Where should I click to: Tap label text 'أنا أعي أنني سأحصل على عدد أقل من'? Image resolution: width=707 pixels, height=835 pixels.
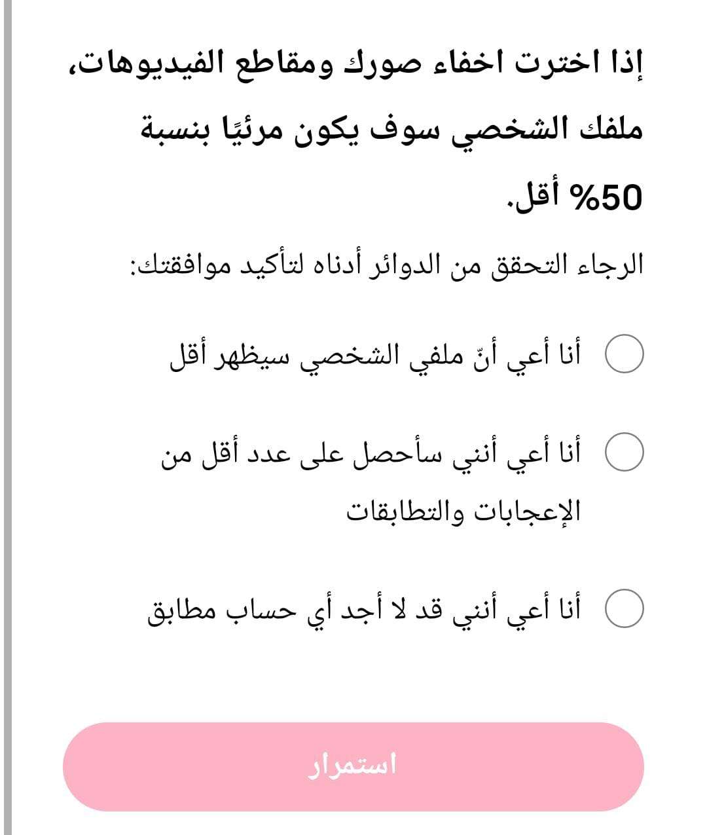371,453
